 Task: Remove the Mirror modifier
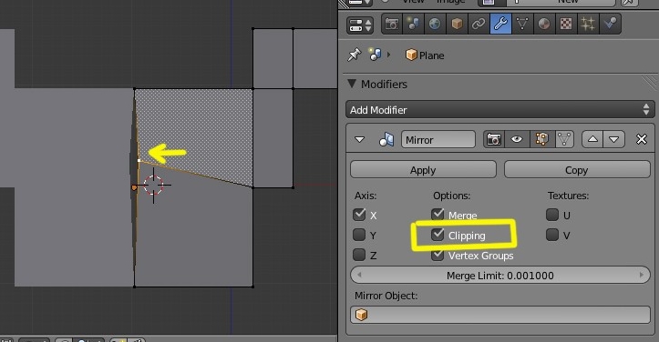click(x=642, y=139)
